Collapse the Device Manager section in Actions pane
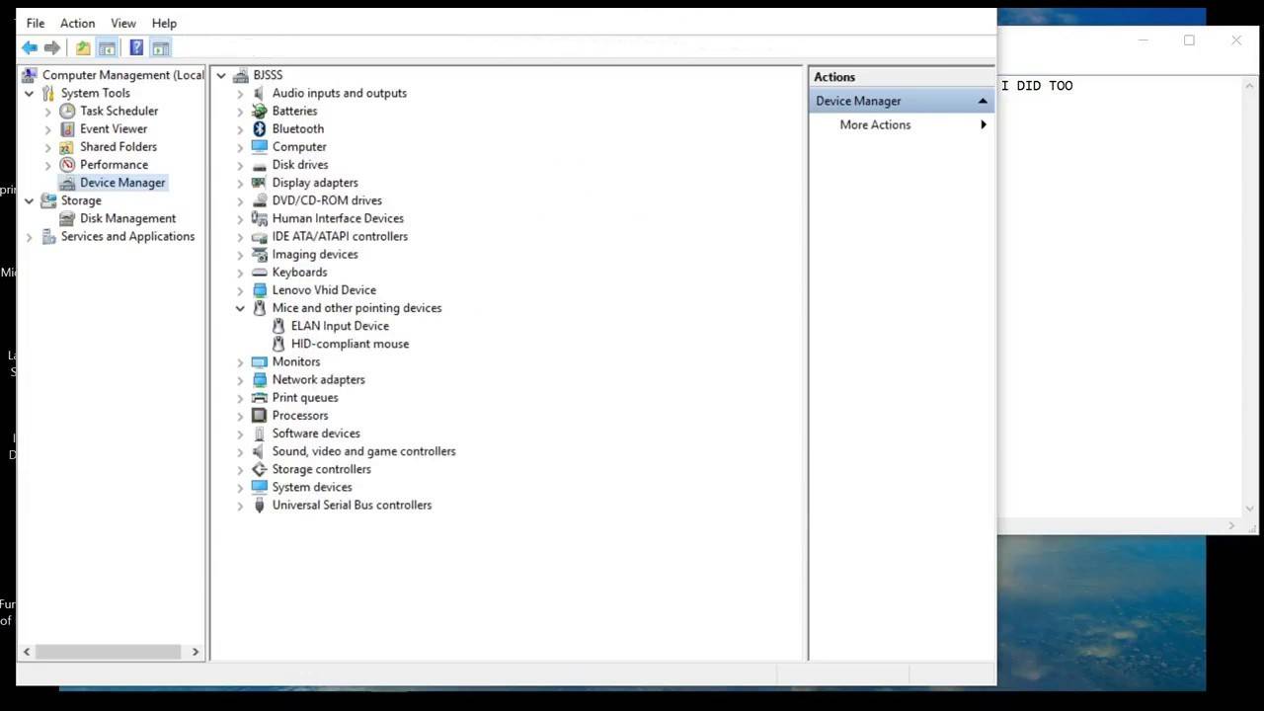The height and width of the screenshot is (711, 1264). 983,101
